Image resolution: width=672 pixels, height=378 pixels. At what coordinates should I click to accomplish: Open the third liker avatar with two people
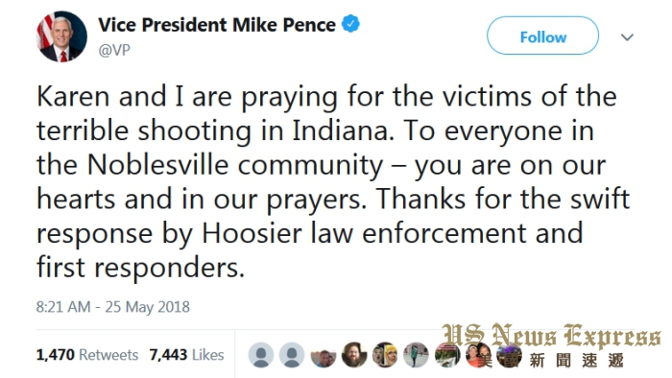pos(324,355)
